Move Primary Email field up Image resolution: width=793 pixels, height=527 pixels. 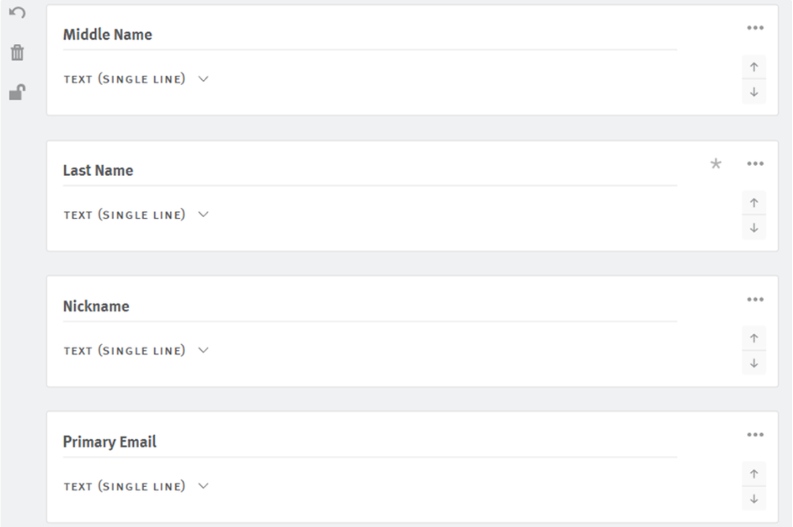pos(754,474)
